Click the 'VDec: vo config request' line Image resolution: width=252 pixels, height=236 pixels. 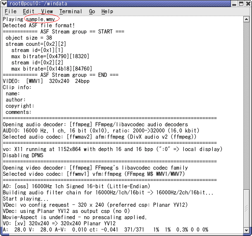click(x=95, y=205)
